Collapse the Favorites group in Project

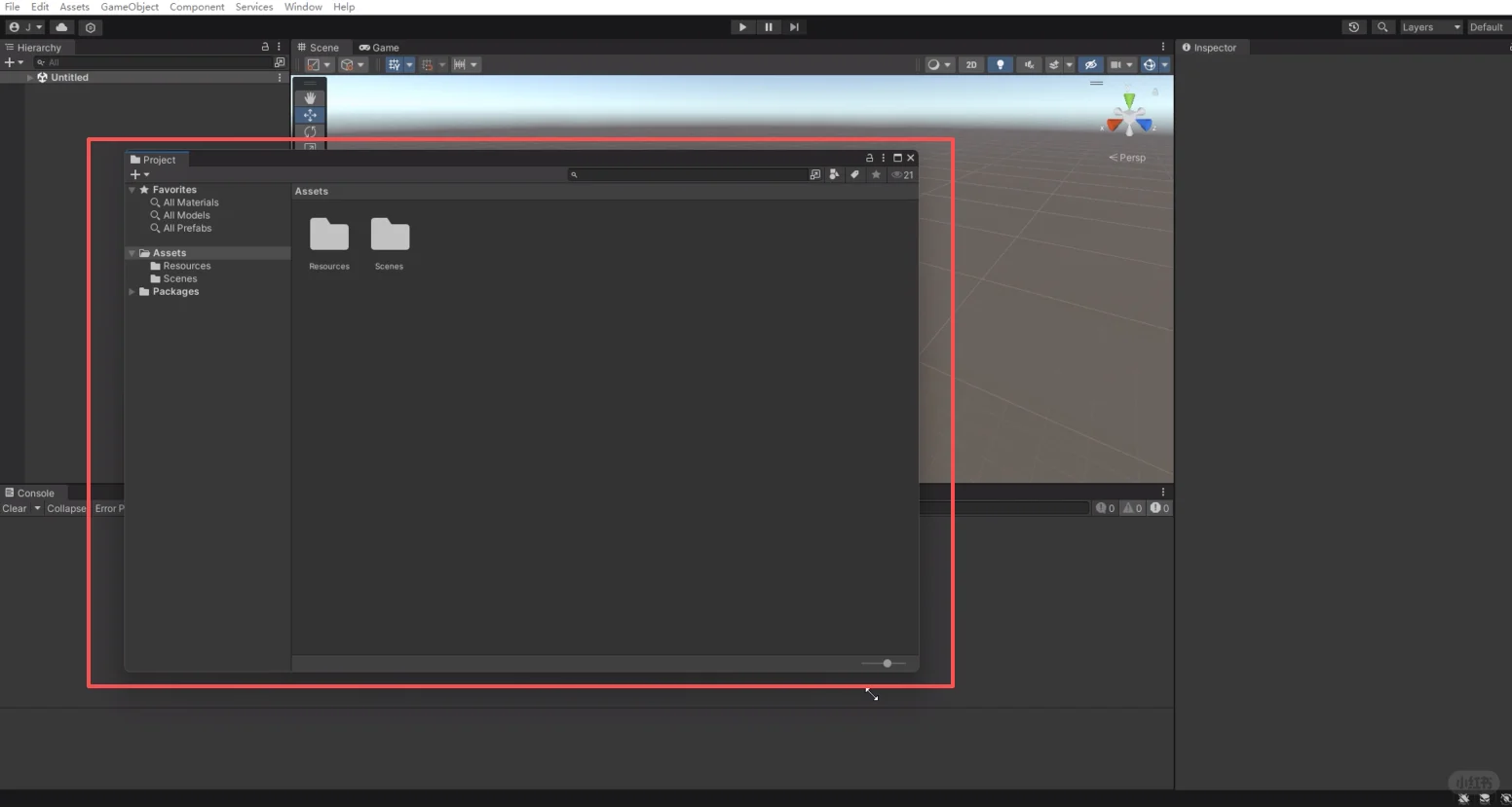[132, 190]
